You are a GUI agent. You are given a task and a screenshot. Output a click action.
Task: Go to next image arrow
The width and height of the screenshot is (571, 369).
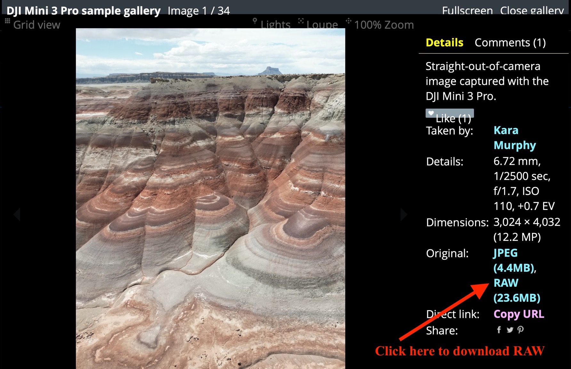[404, 214]
